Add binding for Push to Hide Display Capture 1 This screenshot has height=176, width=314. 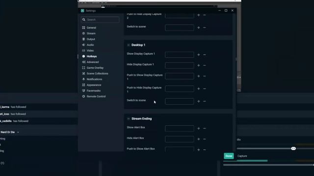198,88
